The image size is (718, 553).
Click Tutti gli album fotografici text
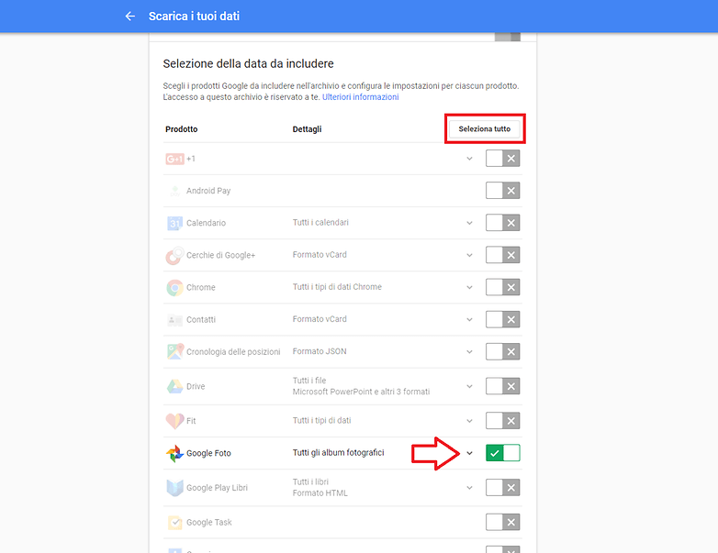click(339, 453)
